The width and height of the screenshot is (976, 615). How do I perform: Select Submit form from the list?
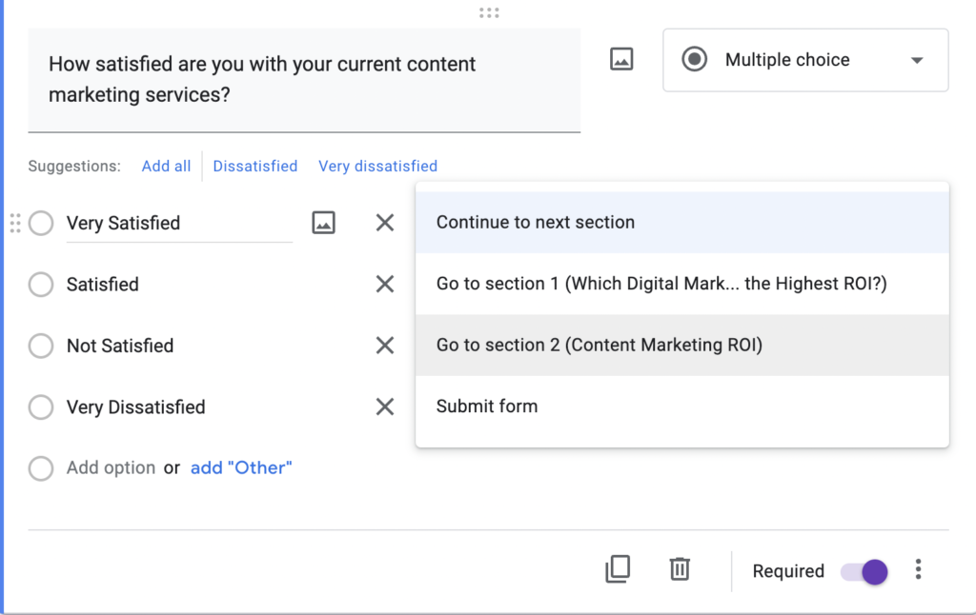tap(681, 407)
